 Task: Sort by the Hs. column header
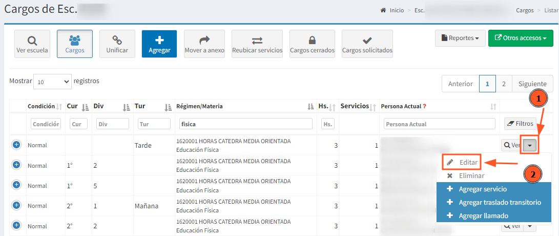[327, 106]
